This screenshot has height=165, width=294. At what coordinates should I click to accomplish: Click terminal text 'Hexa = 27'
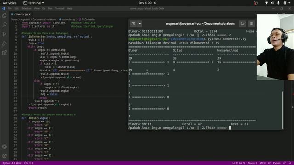pos(239,124)
